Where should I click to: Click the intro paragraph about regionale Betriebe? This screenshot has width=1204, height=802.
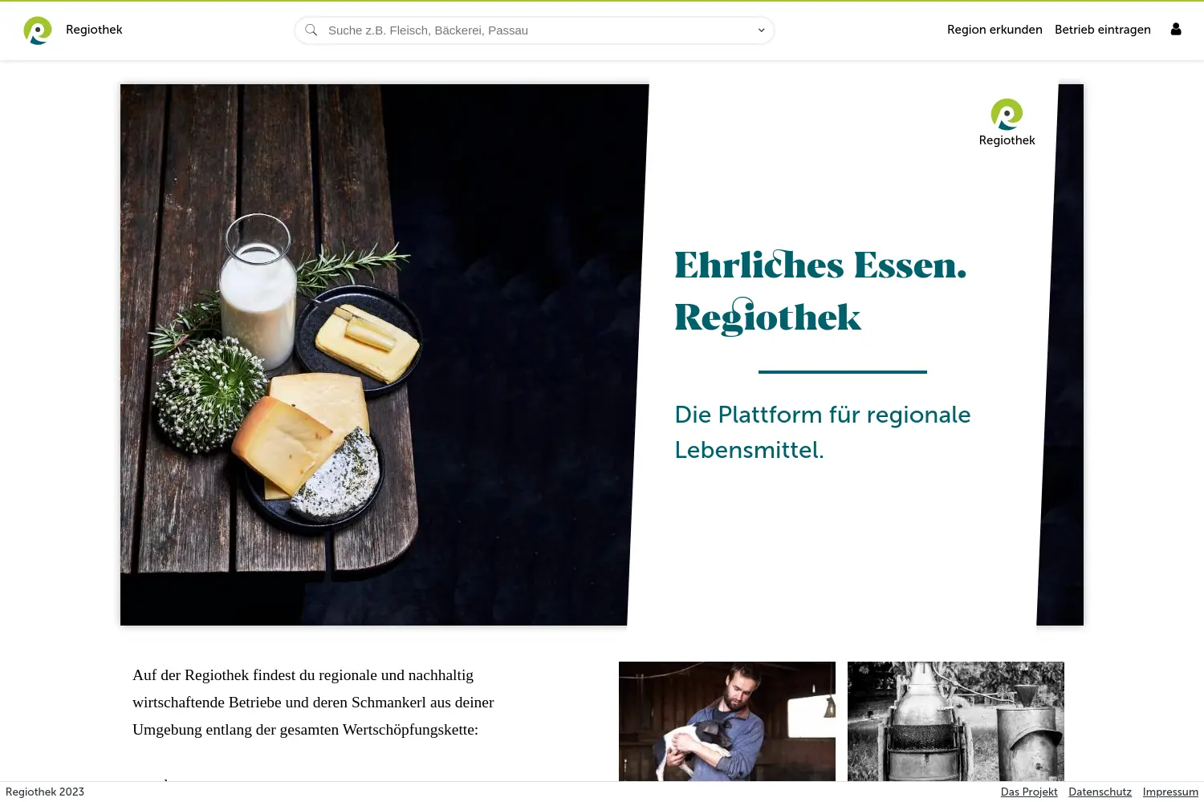click(x=313, y=703)
